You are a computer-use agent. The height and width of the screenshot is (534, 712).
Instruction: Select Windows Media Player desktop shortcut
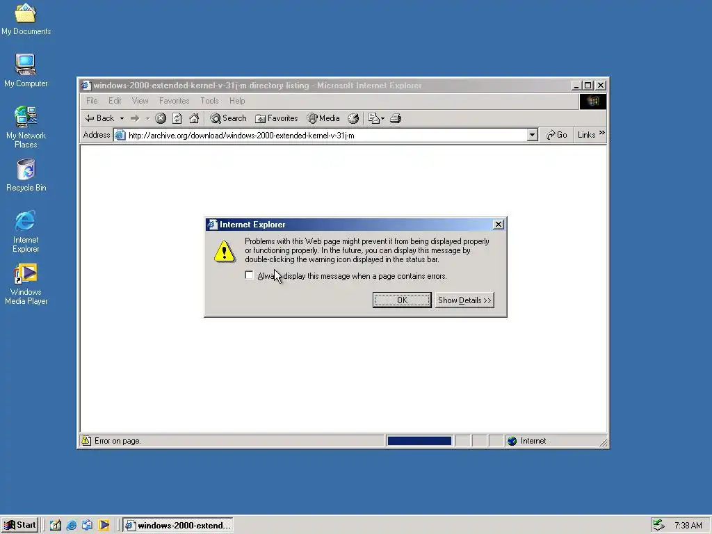click(26, 284)
